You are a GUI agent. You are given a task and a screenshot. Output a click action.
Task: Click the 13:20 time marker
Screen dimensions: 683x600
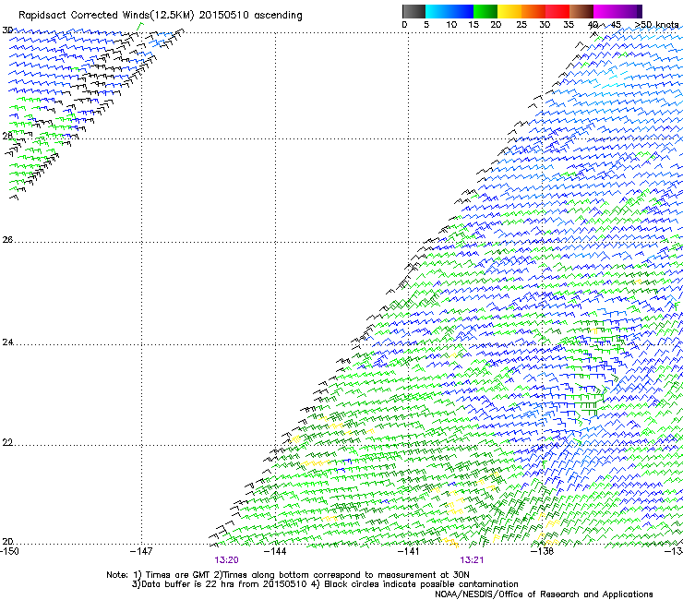(x=226, y=560)
